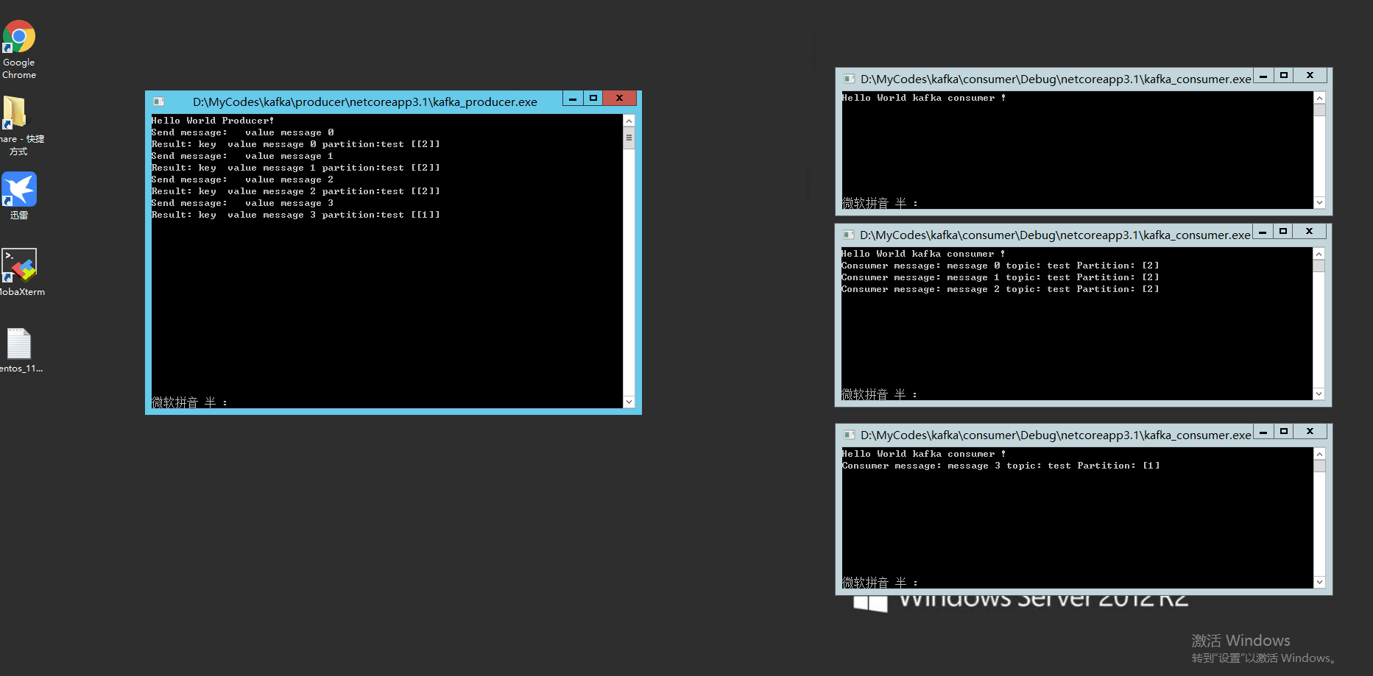Click the "Send message: value message 2" line
The width and height of the screenshot is (1373, 676).
point(242,179)
